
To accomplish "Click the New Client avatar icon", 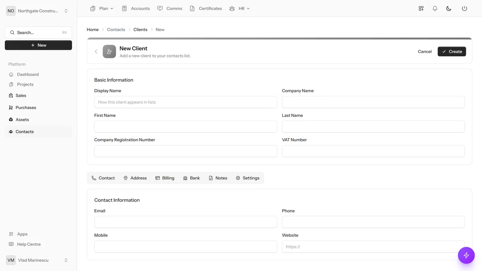I will 109,51.
